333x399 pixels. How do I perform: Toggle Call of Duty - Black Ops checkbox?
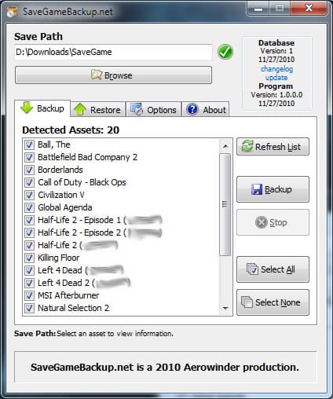point(29,182)
